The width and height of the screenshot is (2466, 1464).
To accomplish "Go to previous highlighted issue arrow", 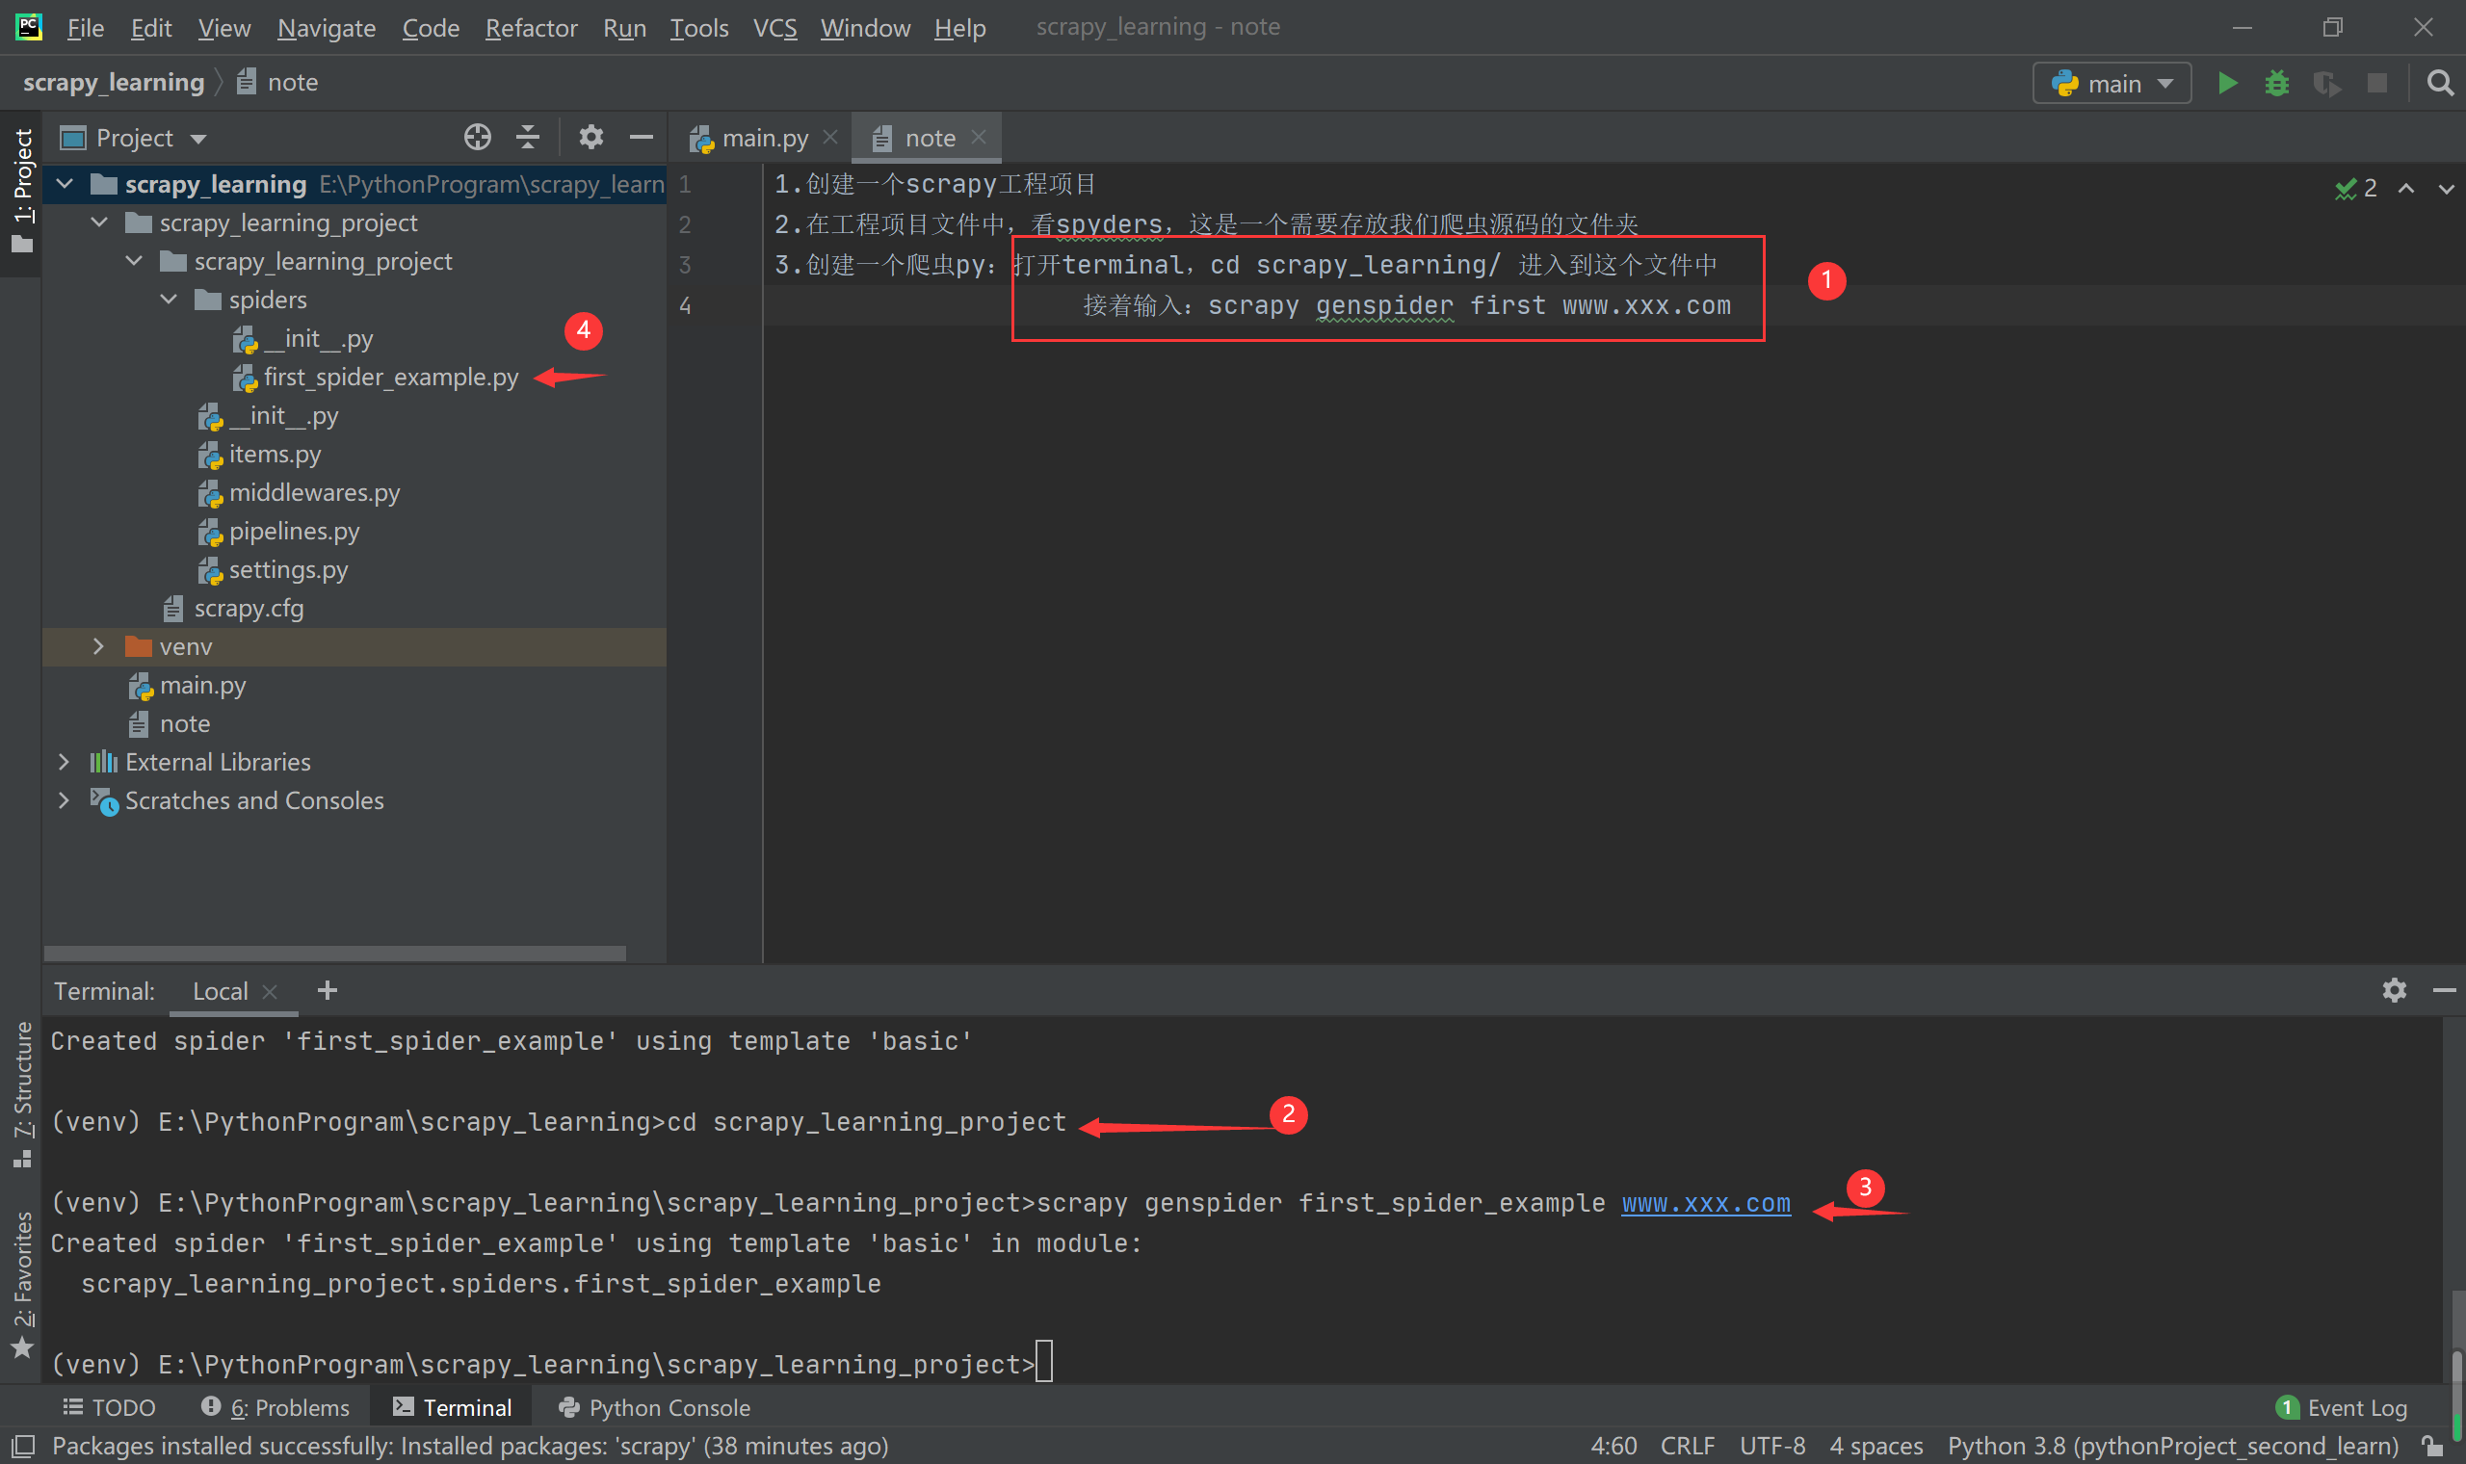I will tap(2406, 188).
